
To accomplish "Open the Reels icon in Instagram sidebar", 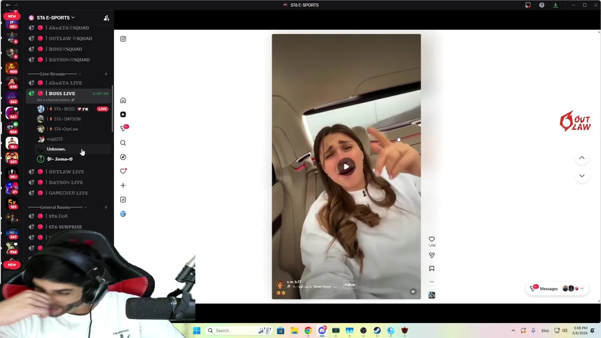I will coord(123,115).
